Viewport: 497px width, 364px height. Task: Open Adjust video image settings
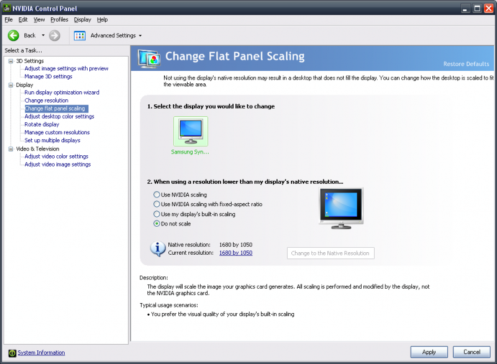[58, 165]
